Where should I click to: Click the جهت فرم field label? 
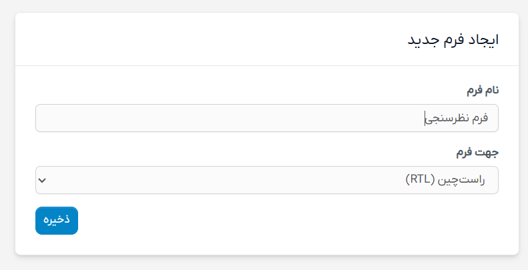click(x=478, y=152)
